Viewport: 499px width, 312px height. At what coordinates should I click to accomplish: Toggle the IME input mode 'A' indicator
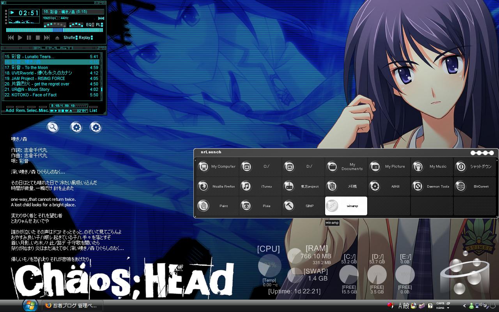pyautogui.click(x=400, y=306)
